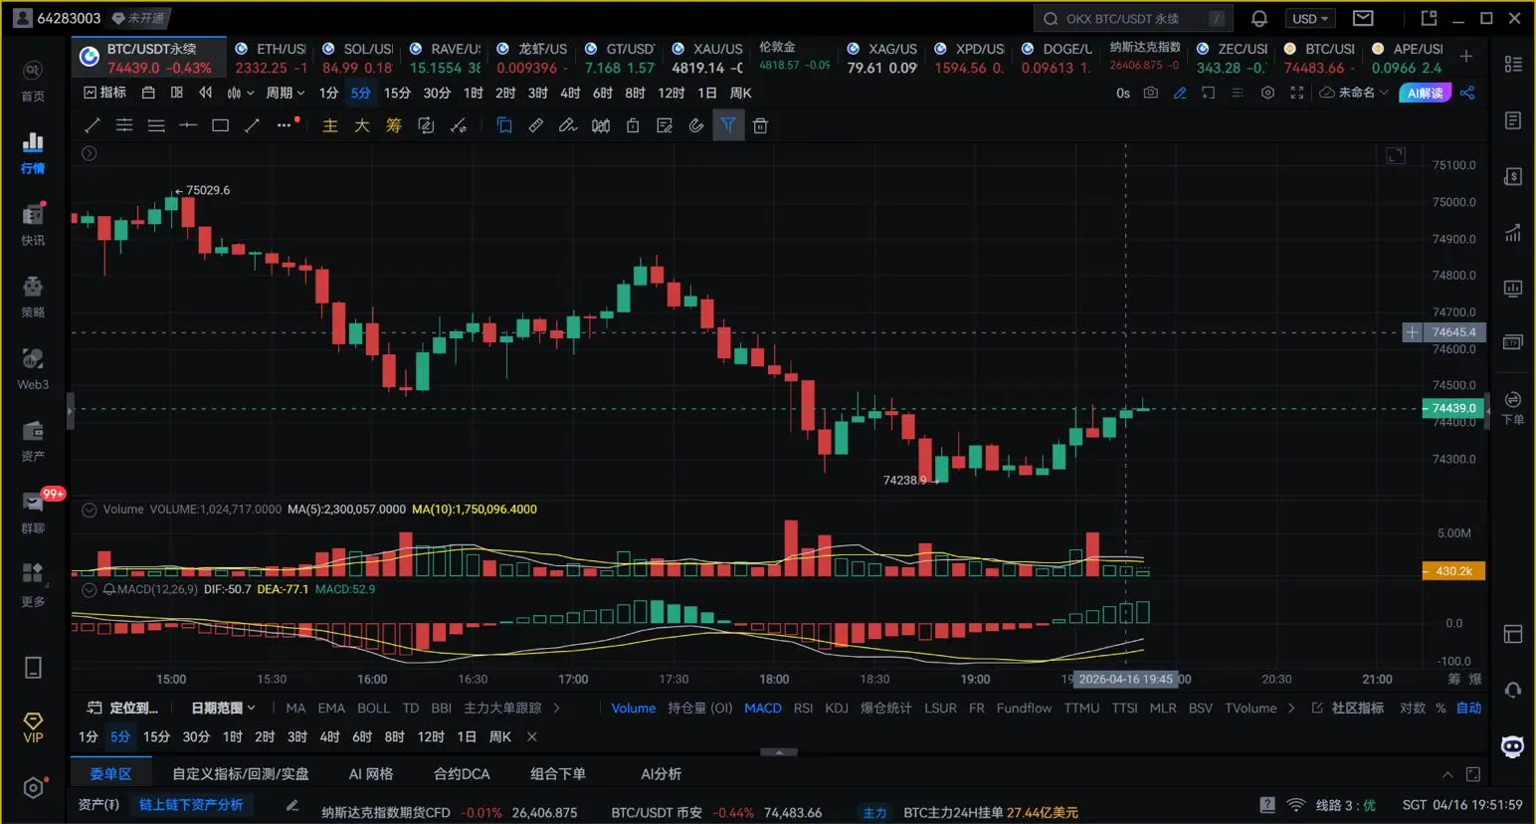Click the 74645.4 crosshair price label

click(x=1453, y=332)
